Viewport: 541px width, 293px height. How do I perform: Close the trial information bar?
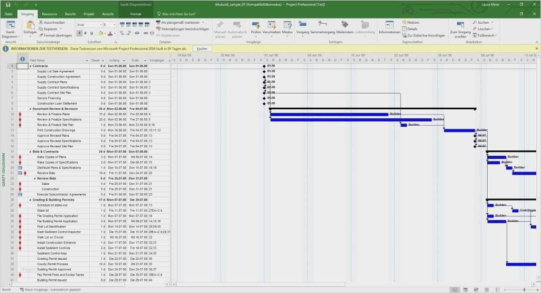coord(537,49)
